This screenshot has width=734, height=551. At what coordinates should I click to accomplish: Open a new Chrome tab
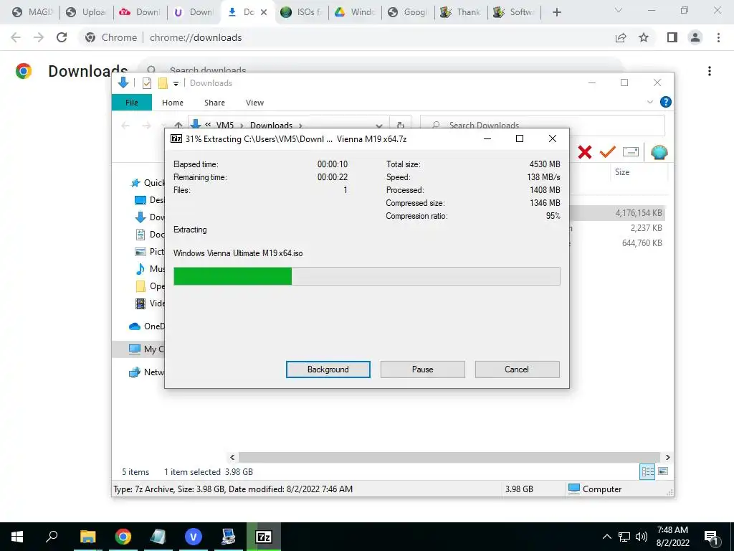[x=556, y=12]
